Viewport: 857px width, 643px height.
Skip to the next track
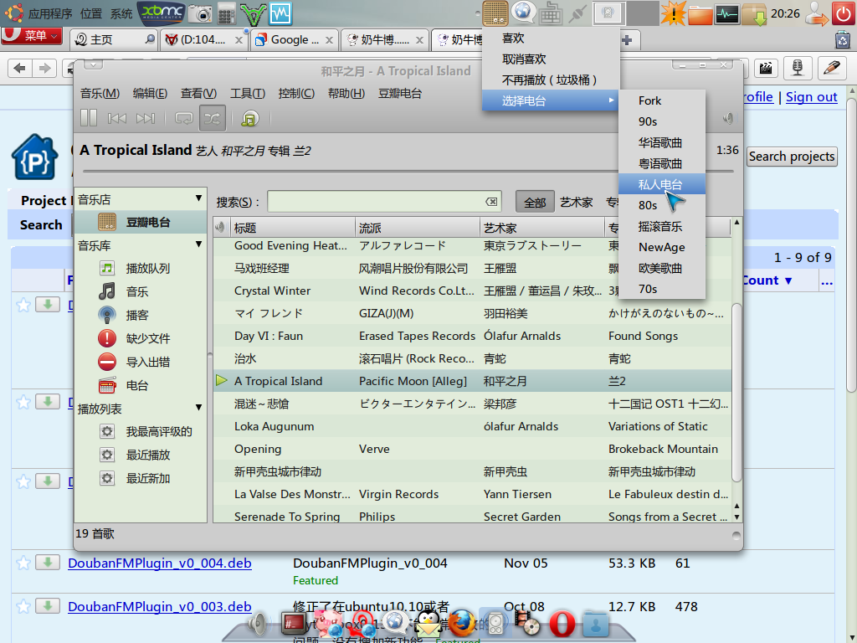point(146,119)
